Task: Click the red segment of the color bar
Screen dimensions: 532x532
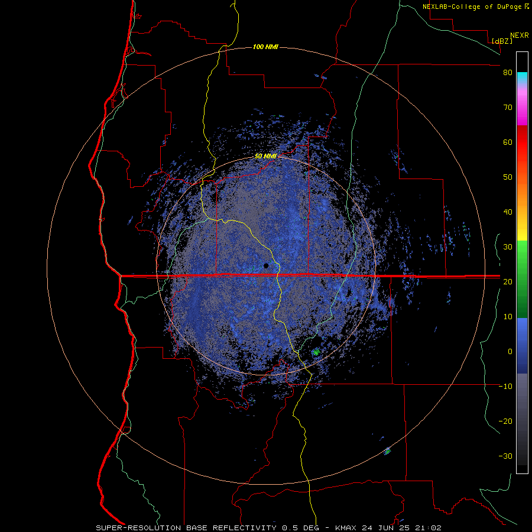Action: pos(522,142)
